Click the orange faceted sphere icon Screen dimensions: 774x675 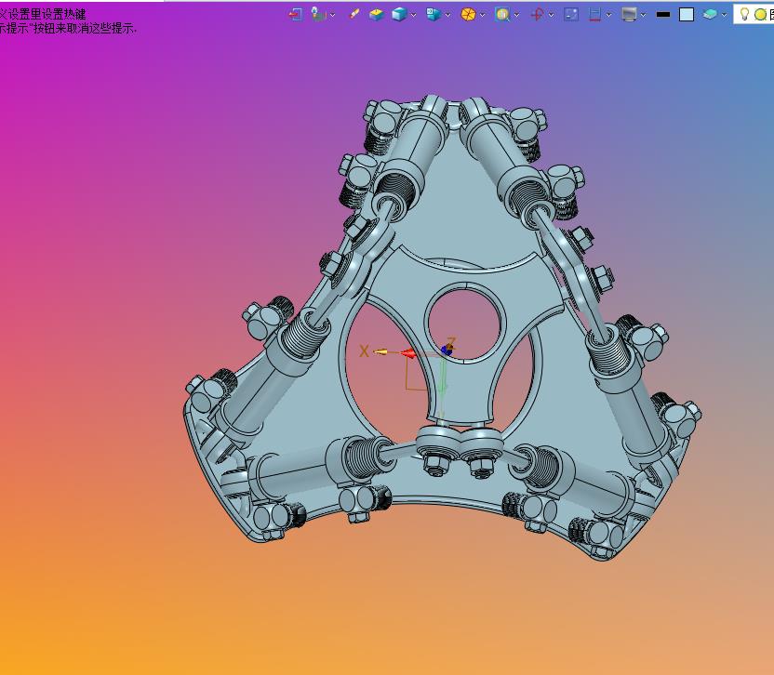click(468, 14)
